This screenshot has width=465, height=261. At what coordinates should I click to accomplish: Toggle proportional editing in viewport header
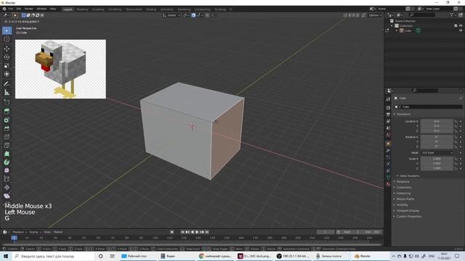tap(207, 15)
